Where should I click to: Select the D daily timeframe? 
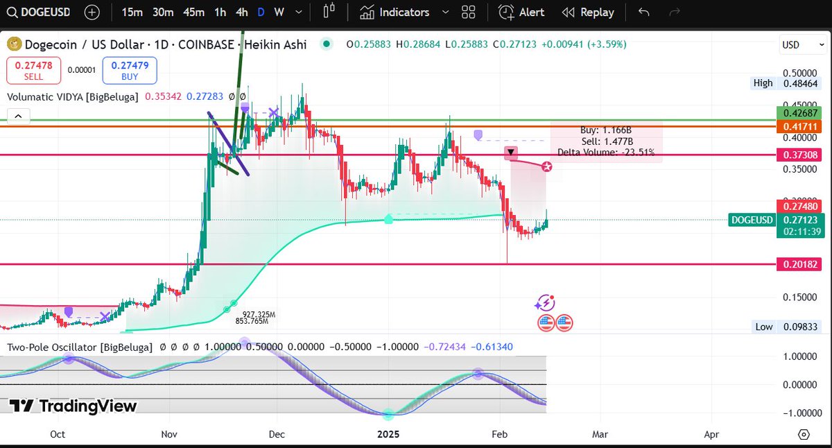point(261,12)
